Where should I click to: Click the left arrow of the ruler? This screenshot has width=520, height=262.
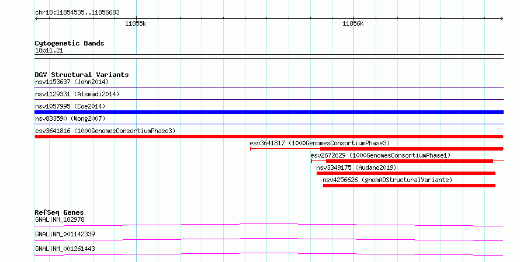[x=36, y=19]
